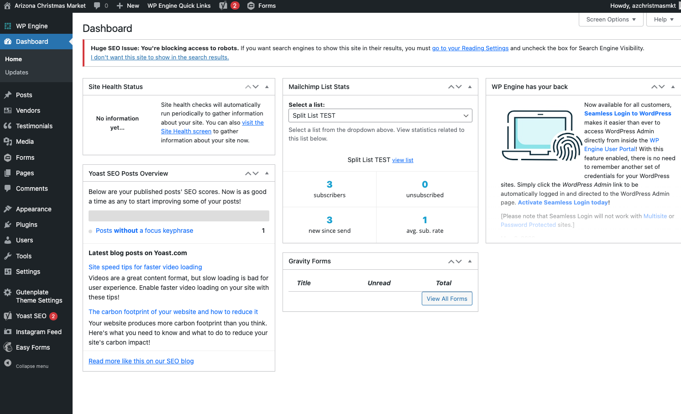The image size is (681, 414).
Task: Collapse the Gravity Forms panel
Action: [470, 261]
